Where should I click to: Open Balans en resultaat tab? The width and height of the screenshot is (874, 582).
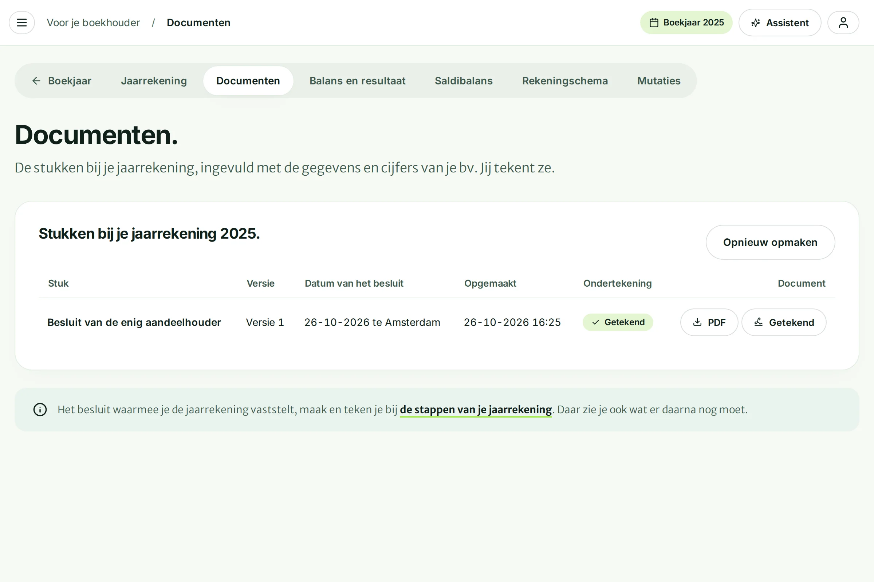point(358,81)
